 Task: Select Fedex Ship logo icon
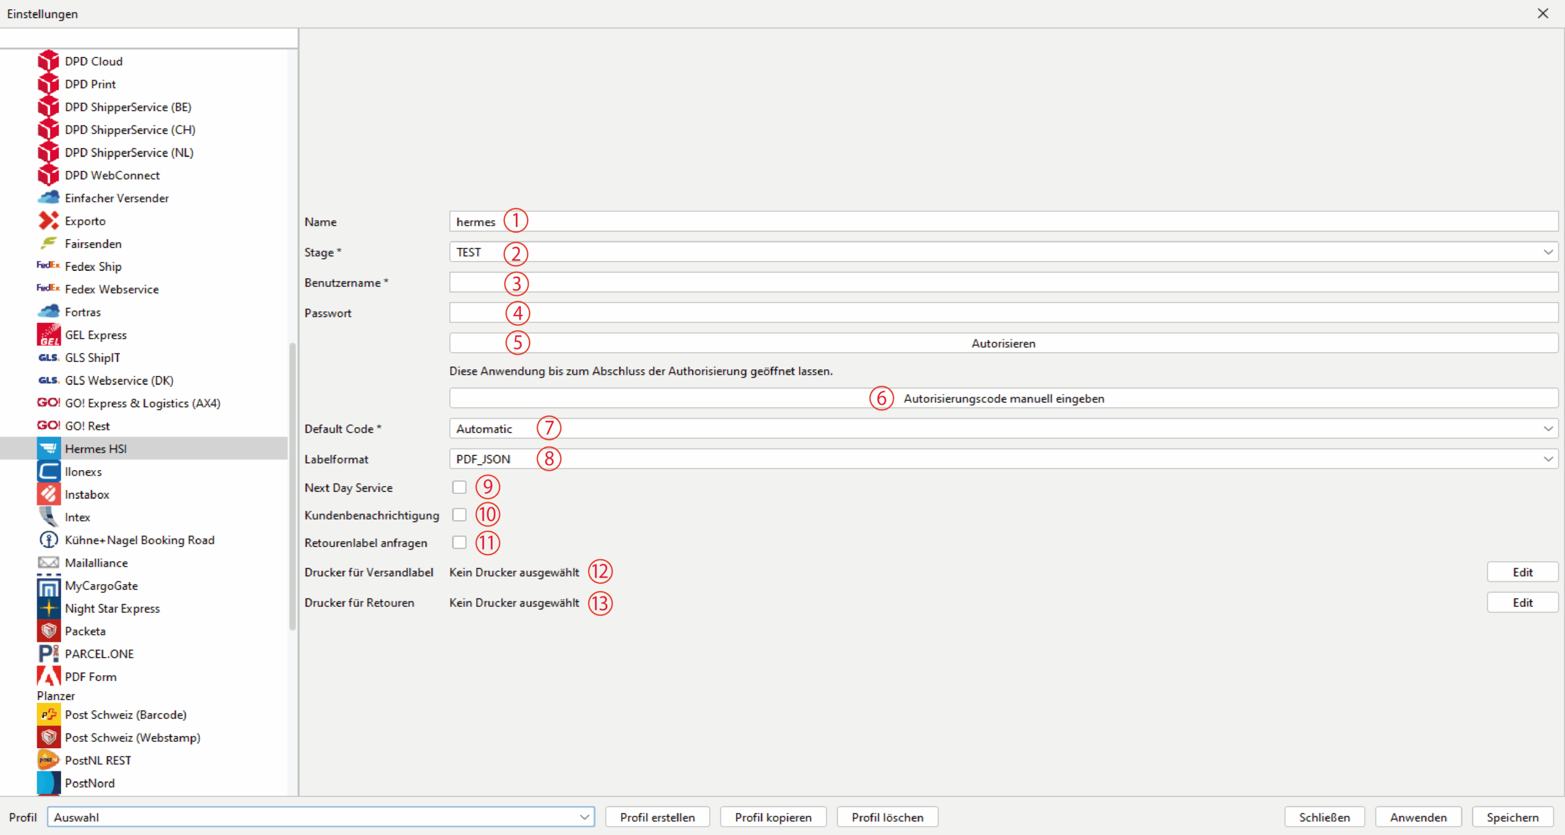[x=48, y=265]
